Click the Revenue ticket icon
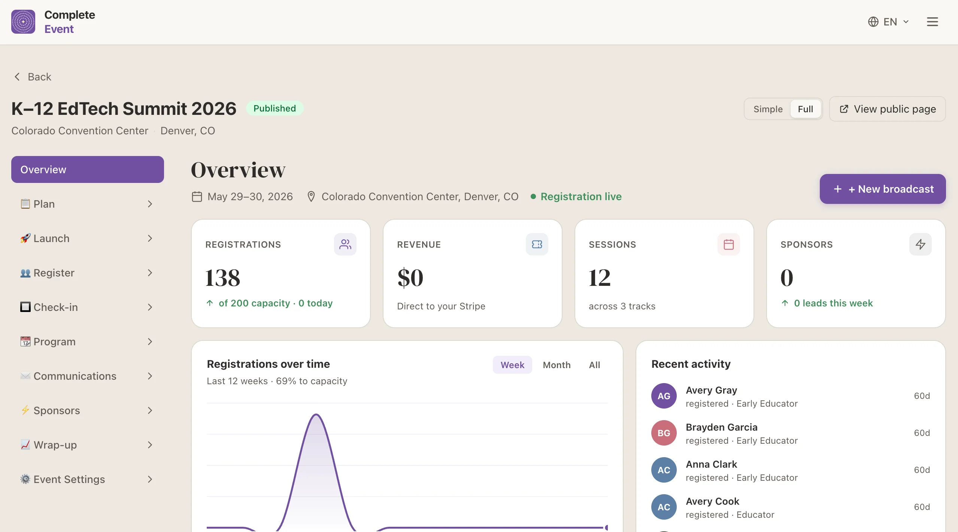 click(x=537, y=244)
